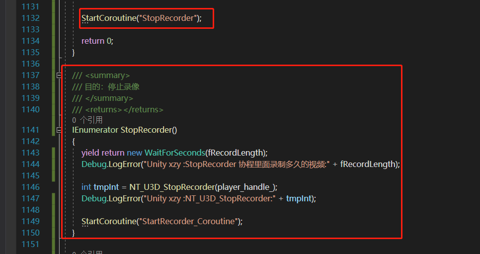Click 'yield return' keywords on line 1143
The width and height of the screenshot is (480, 254).
pos(103,153)
